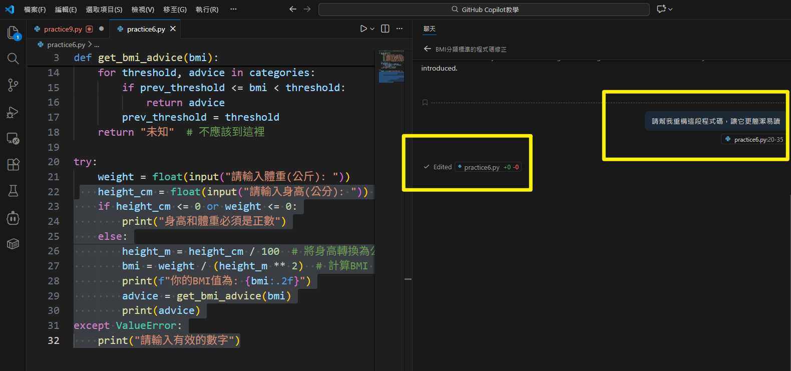791x371 pixels.
Task: Open the Remote Explorer view
Action: [13, 139]
